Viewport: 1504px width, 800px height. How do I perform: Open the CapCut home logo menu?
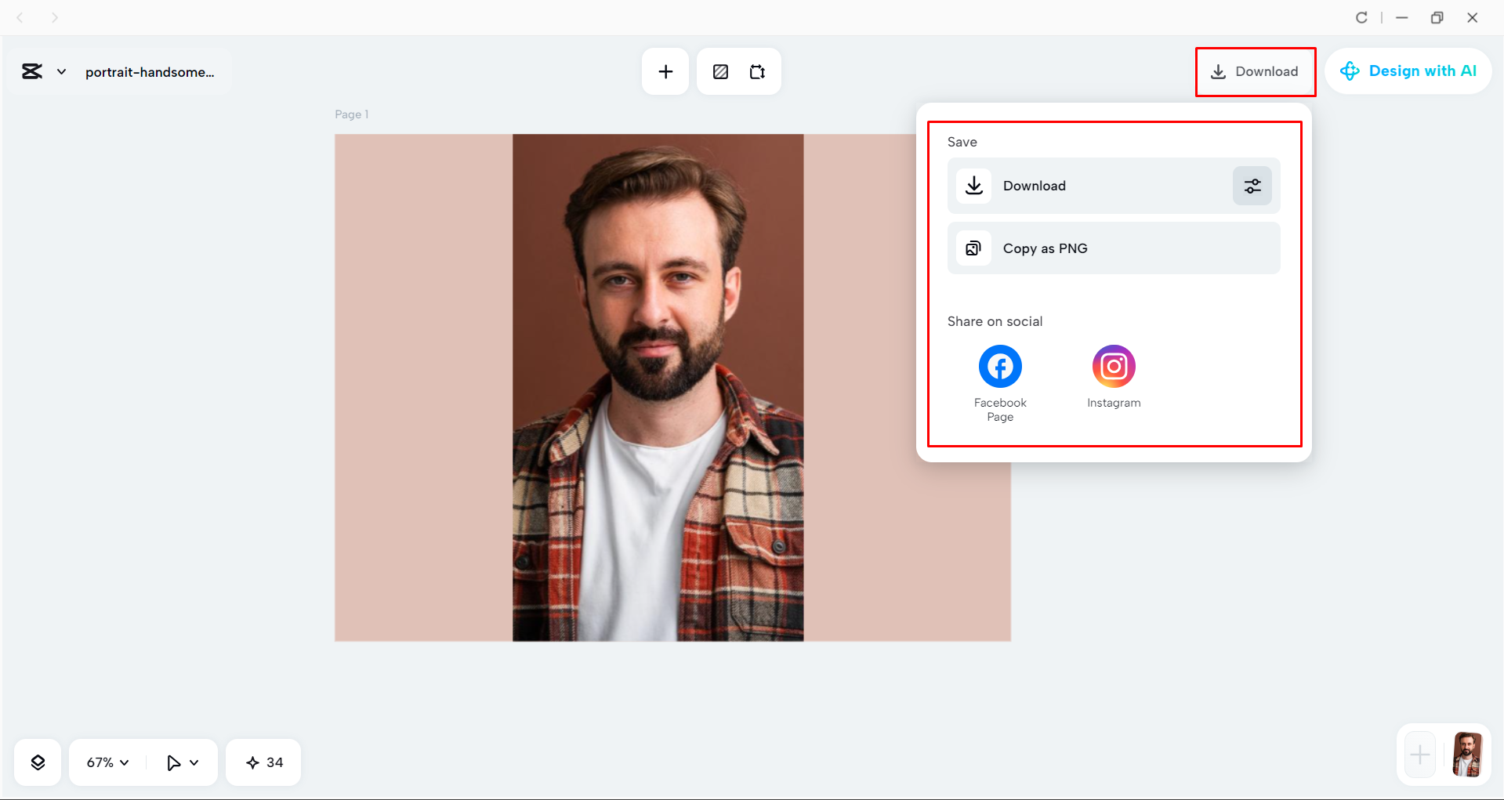pos(31,71)
